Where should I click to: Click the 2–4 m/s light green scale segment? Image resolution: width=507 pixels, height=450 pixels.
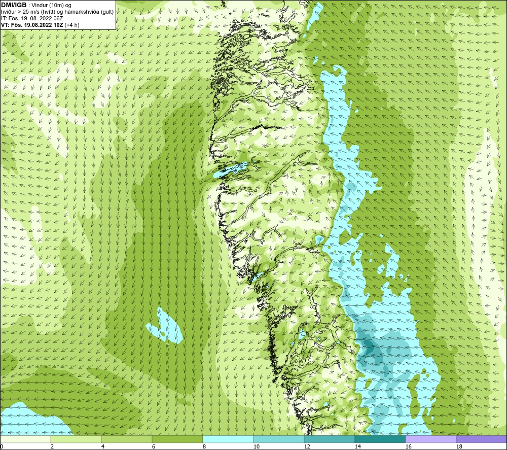coord(76,439)
